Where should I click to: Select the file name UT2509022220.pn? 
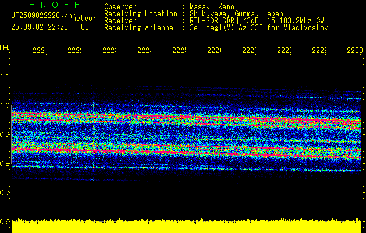pyautogui.click(x=42, y=16)
